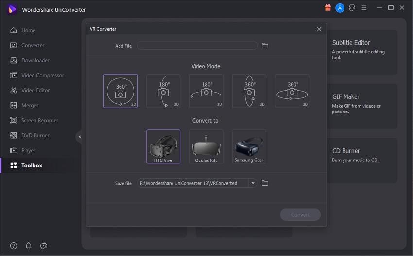Click the Add File input field
This screenshot has height=256, width=413.
197,46
